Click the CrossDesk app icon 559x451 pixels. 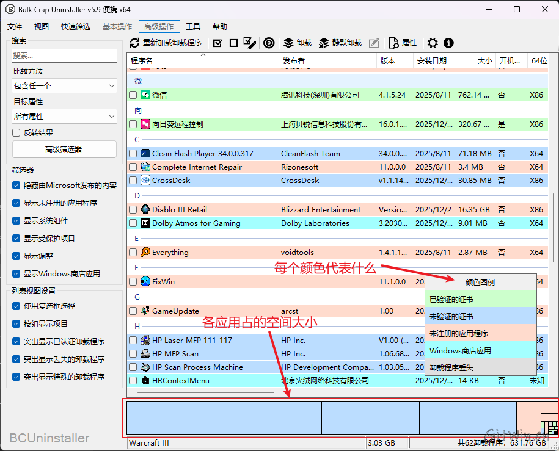145,180
